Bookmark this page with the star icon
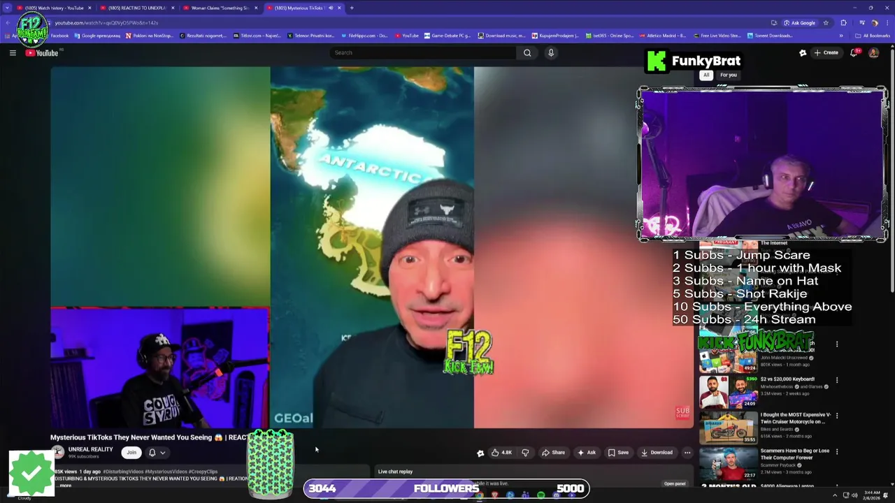 (826, 22)
